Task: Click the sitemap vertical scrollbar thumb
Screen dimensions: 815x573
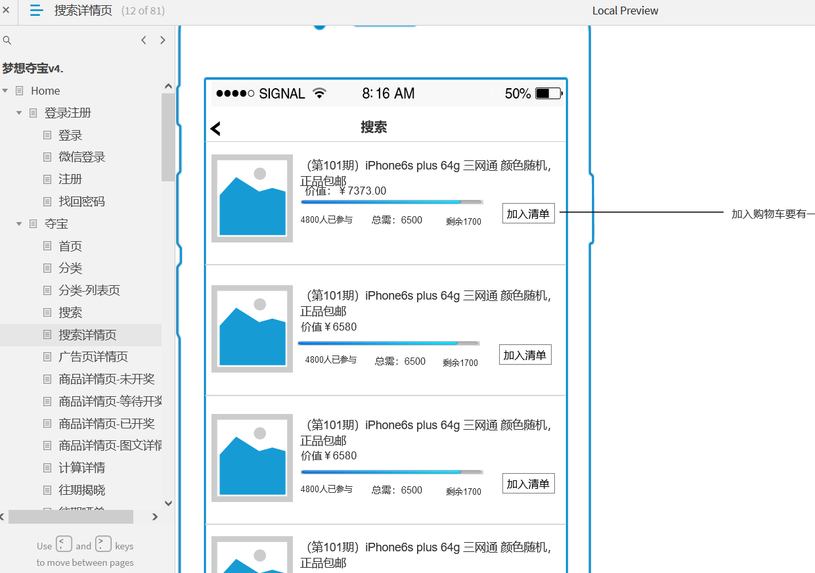Action: (x=168, y=137)
